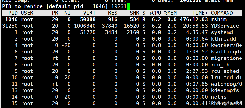Click the rt priority of watchdog/0 row
The image size is (245, 108).
55,84
